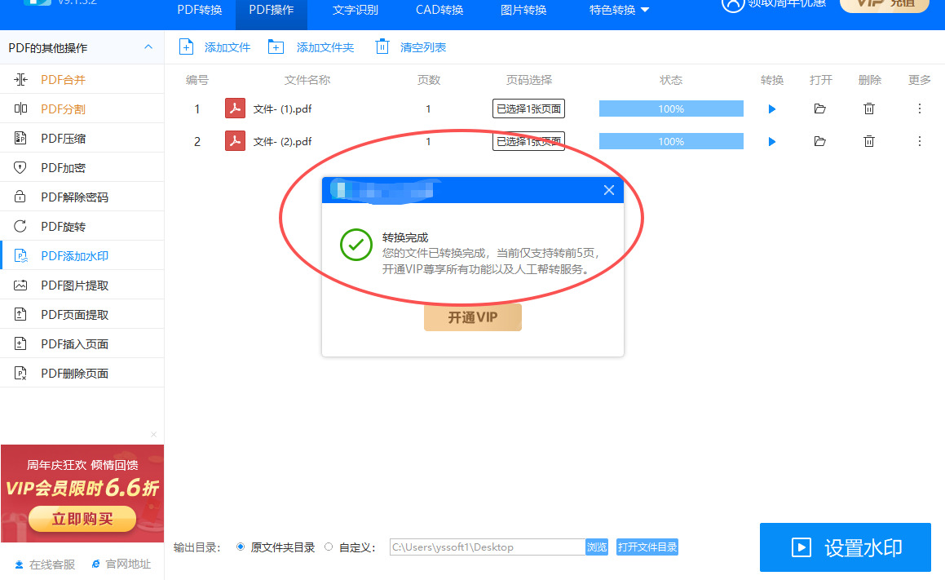Start conversion for 文件- (2).pdf
This screenshot has height=580, width=945.
coord(772,142)
